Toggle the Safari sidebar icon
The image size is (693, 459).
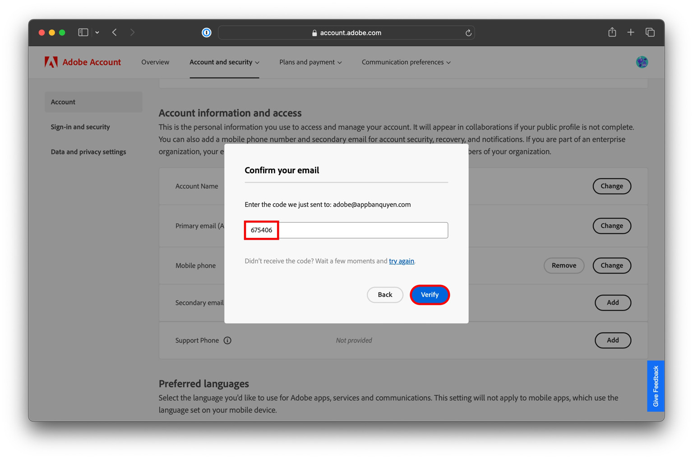click(83, 32)
